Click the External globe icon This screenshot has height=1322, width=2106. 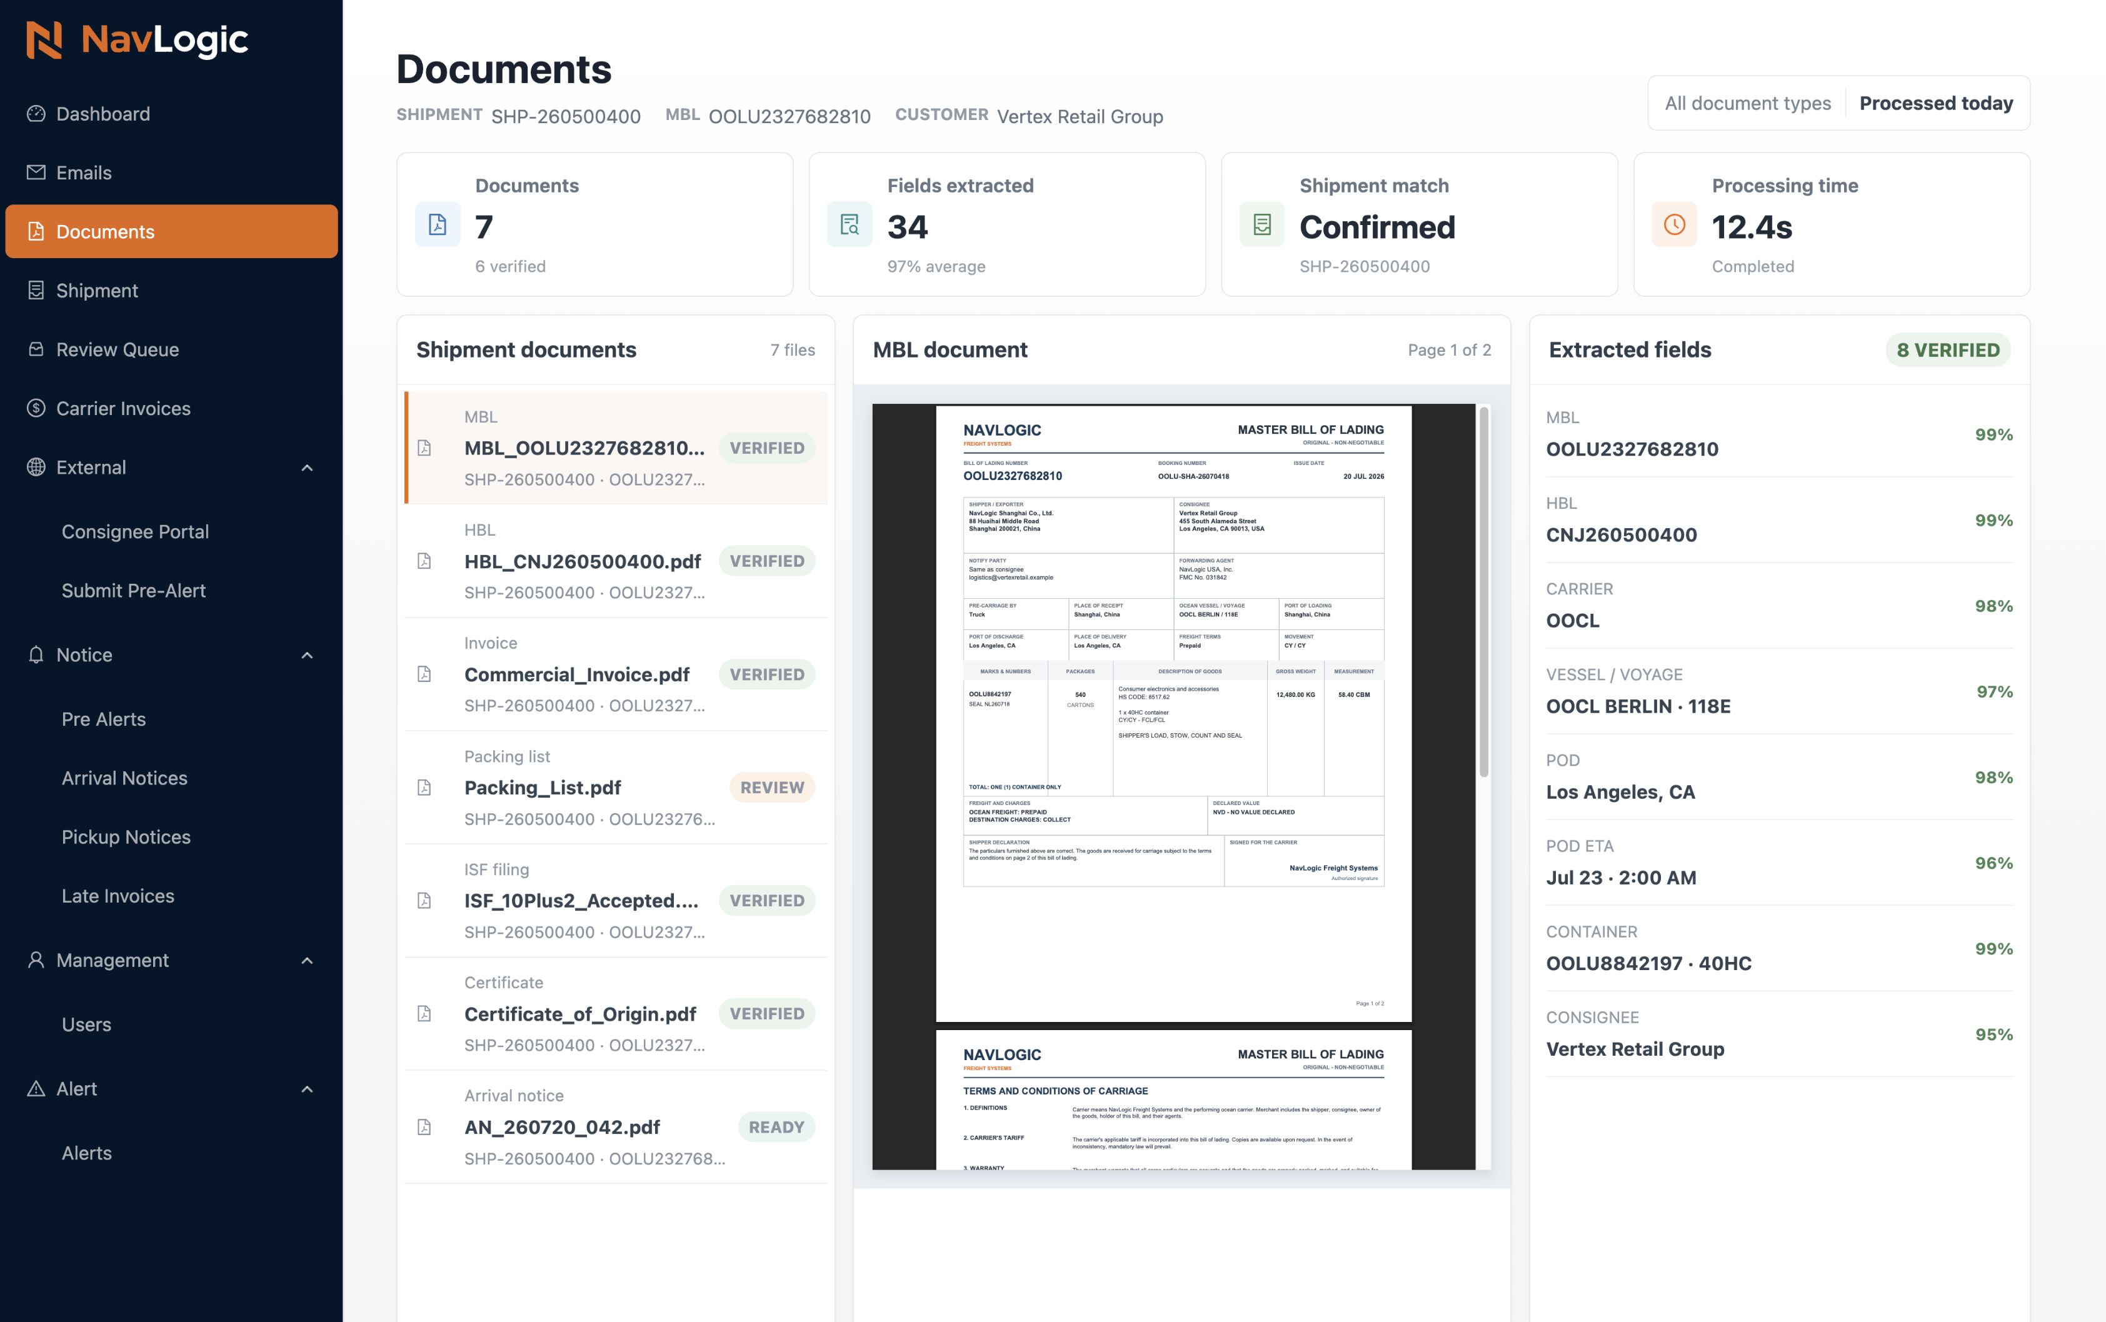[36, 467]
